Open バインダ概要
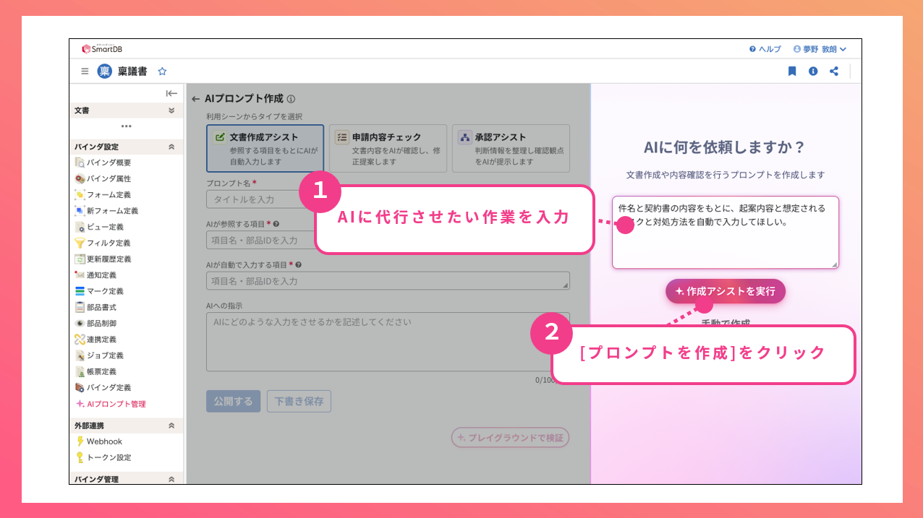The width and height of the screenshot is (923, 518). pos(103,163)
